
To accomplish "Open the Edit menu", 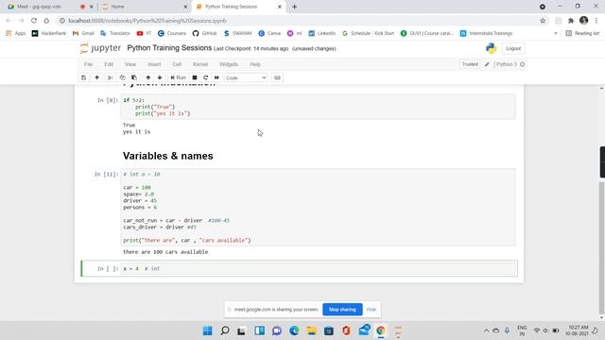I will [109, 64].
